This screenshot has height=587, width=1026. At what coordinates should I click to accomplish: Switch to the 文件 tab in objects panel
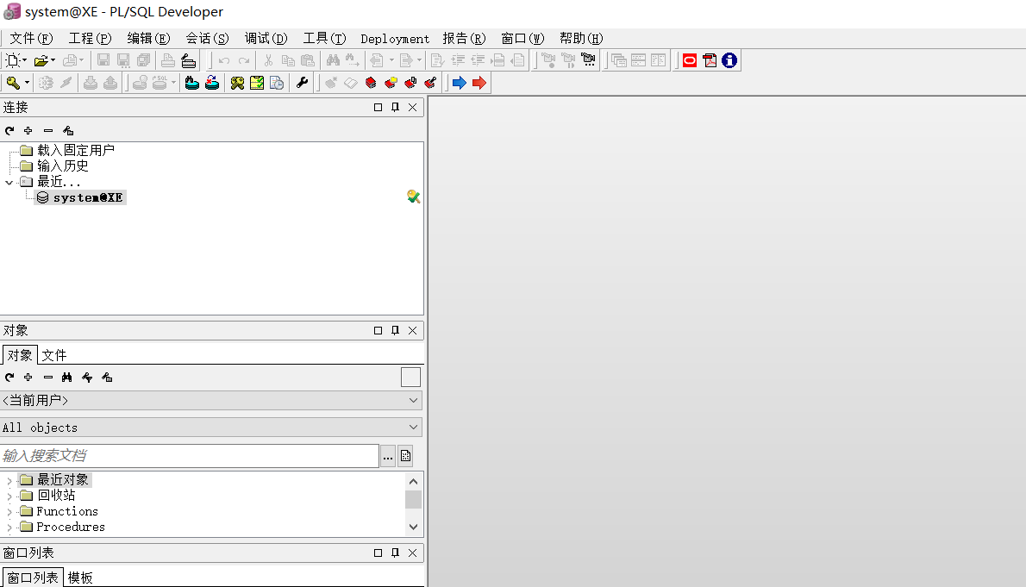click(x=53, y=354)
